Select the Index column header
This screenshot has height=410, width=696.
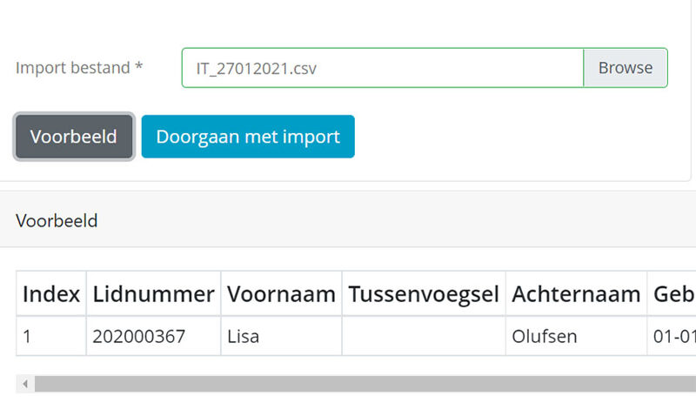(51, 294)
